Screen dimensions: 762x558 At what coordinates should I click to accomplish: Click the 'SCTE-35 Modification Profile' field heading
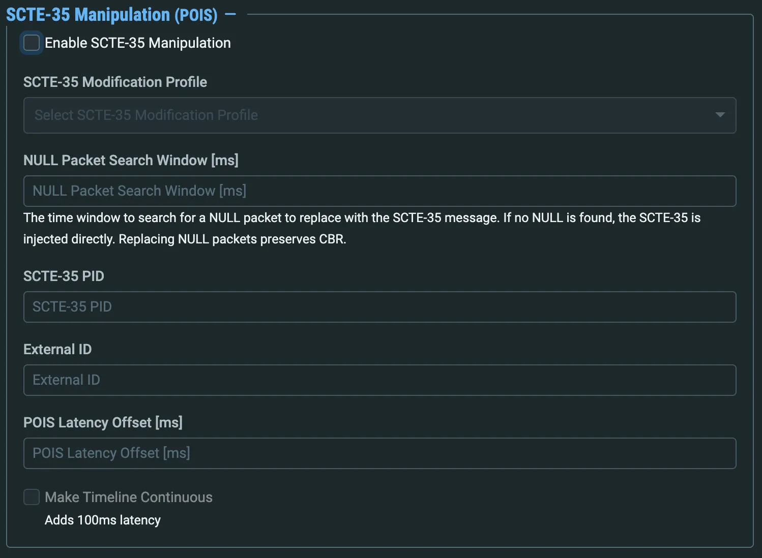[x=115, y=82]
